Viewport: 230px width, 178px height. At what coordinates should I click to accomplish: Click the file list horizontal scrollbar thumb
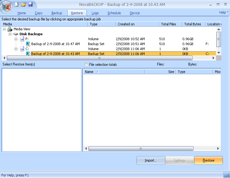pyautogui.click(x=141, y=148)
